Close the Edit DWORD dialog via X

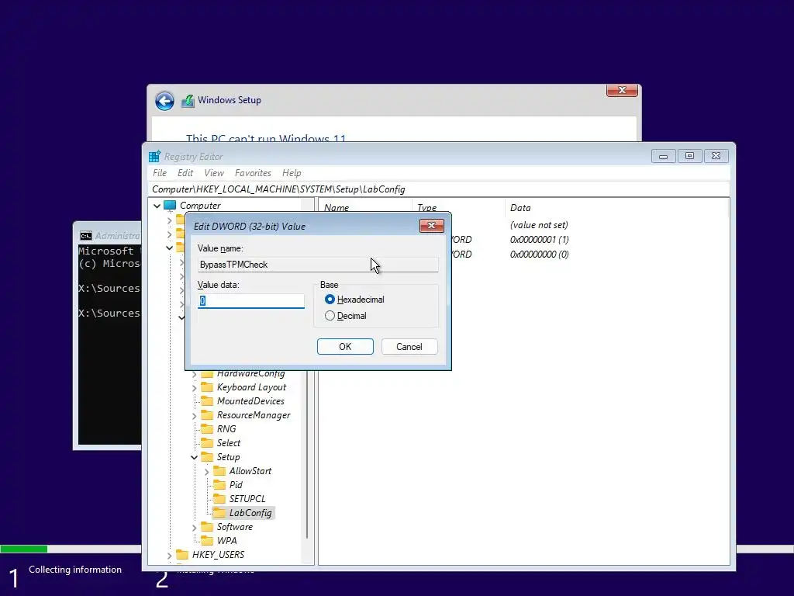tap(431, 226)
